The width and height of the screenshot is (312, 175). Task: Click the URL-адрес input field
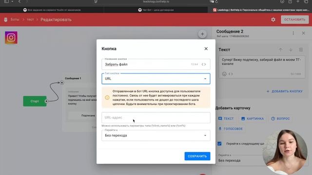pyautogui.click(x=156, y=118)
